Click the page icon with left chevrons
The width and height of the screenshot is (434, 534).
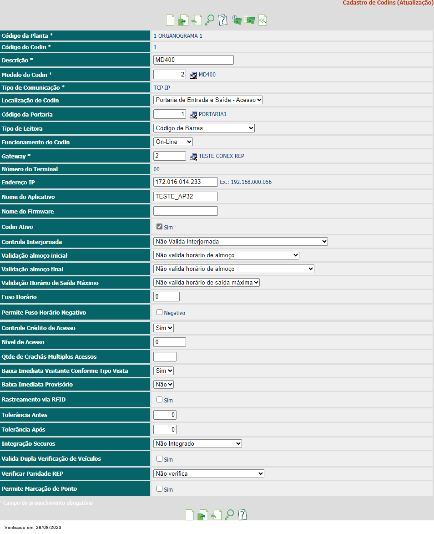262,20
